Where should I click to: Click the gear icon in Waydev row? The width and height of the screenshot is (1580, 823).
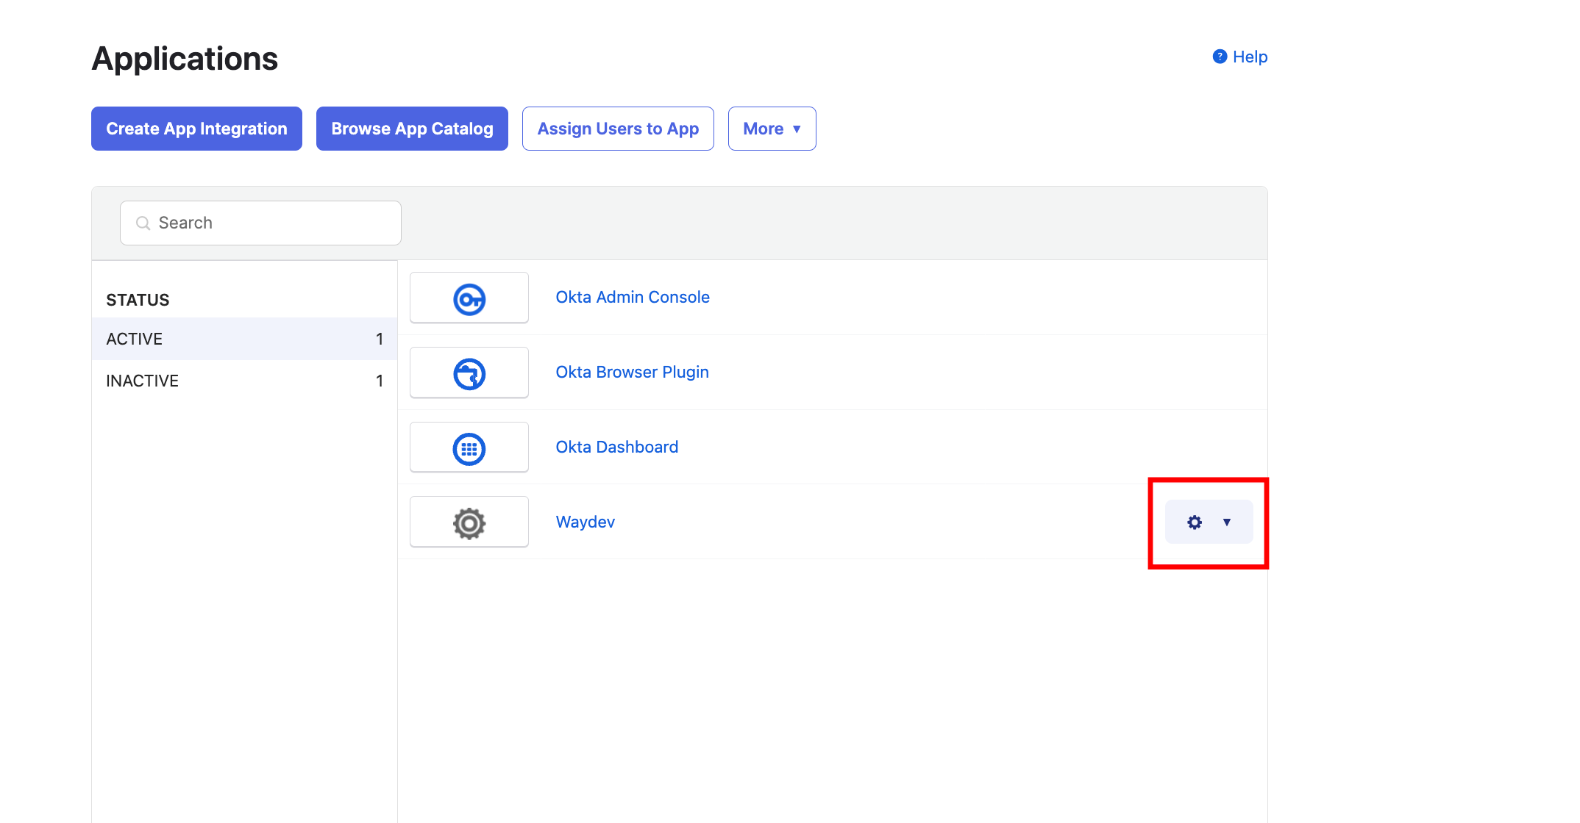coord(1195,522)
